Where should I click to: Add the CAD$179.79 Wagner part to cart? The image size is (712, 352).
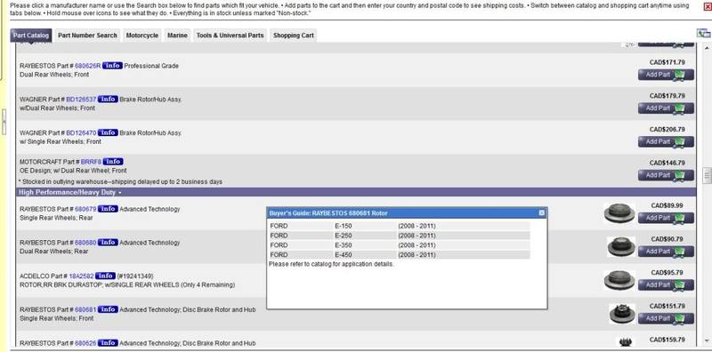[666, 108]
